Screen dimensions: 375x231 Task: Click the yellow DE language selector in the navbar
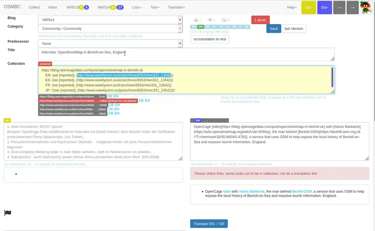click(308, 7)
